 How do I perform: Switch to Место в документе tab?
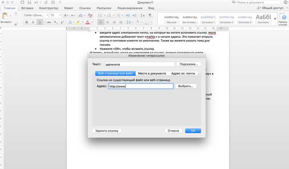[152, 73]
